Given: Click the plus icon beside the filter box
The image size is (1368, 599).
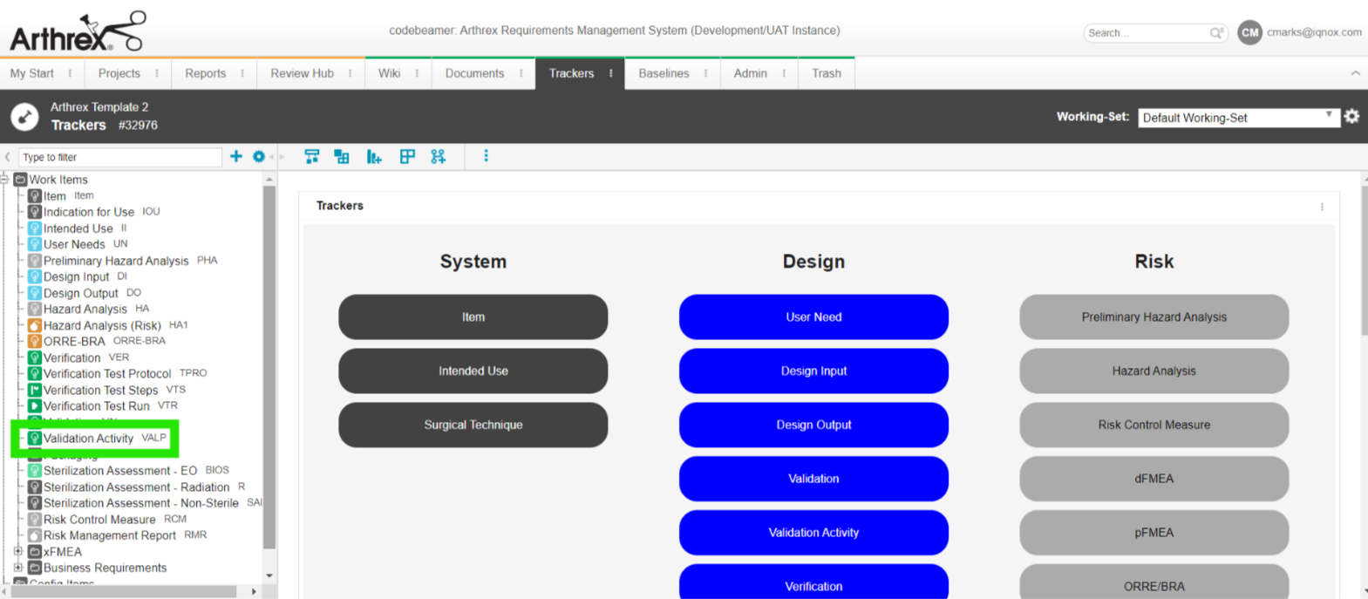Looking at the screenshot, I should 236,156.
